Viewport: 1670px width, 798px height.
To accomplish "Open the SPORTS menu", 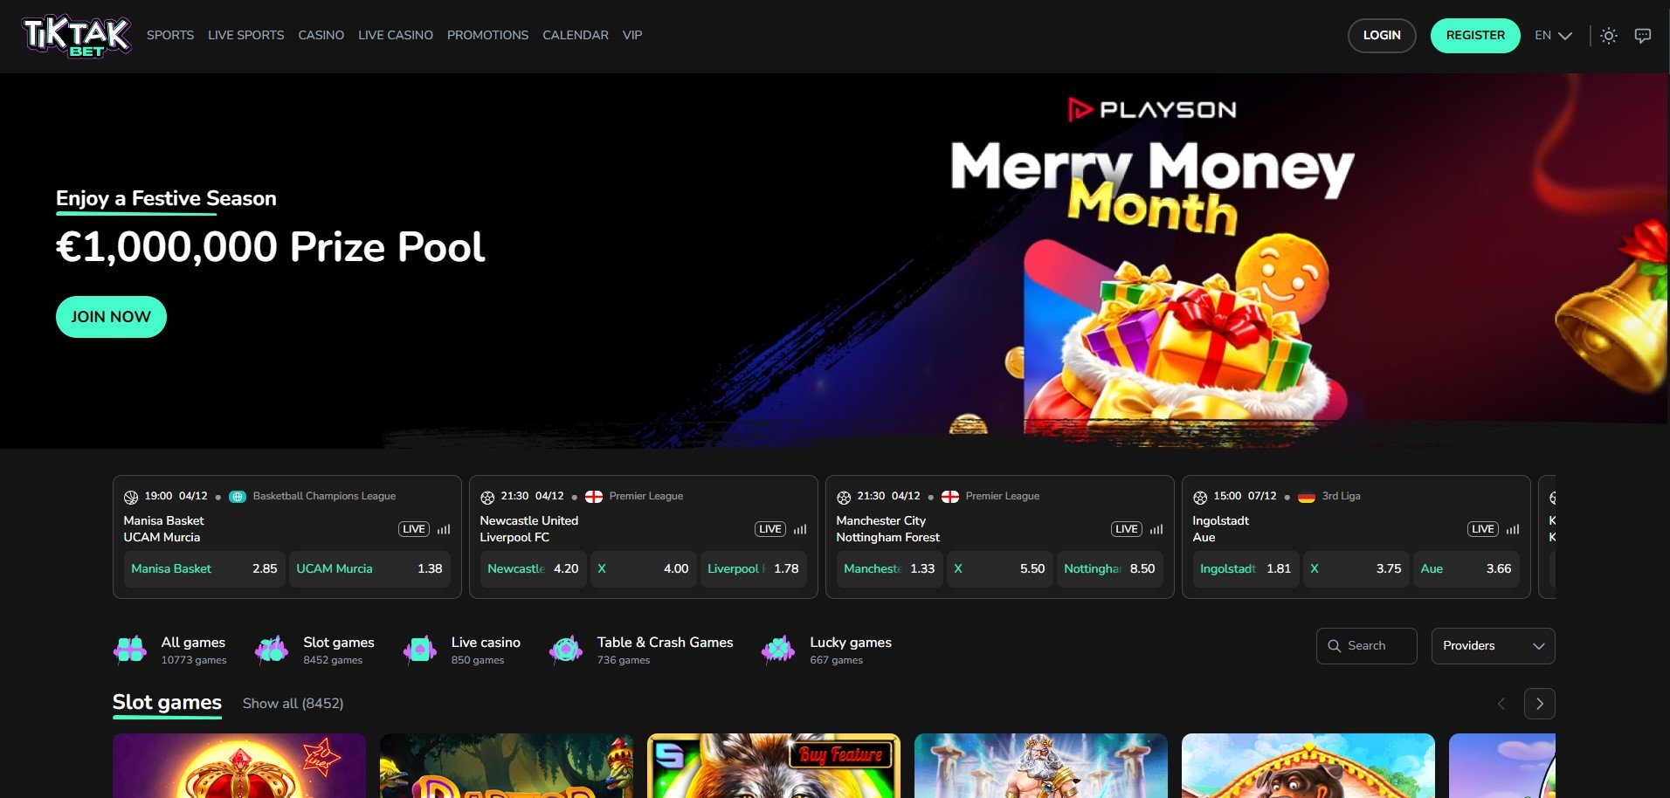I will tap(170, 36).
